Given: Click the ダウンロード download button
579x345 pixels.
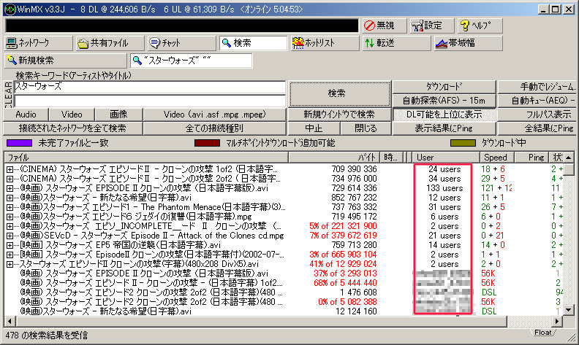Looking at the screenshot, I should pyautogui.click(x=444, y=87).
